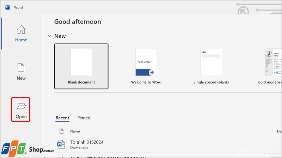Viewport: 282px width, 158px height.
Task: Switch to the Pinned tab
Action: [84, 118]
